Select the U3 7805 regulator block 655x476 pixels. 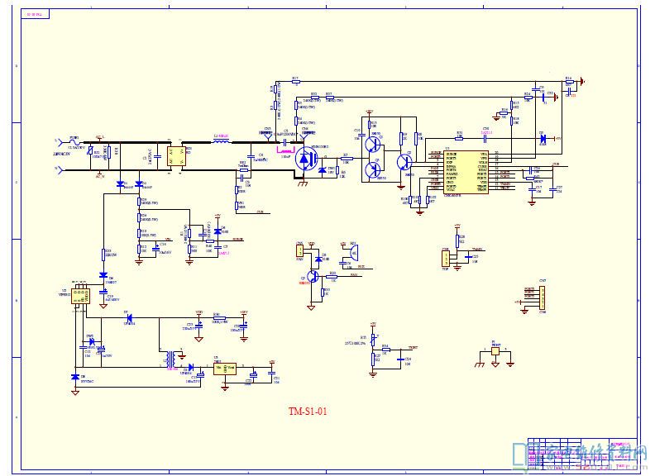pyautogui.click(x=225, y=369)
